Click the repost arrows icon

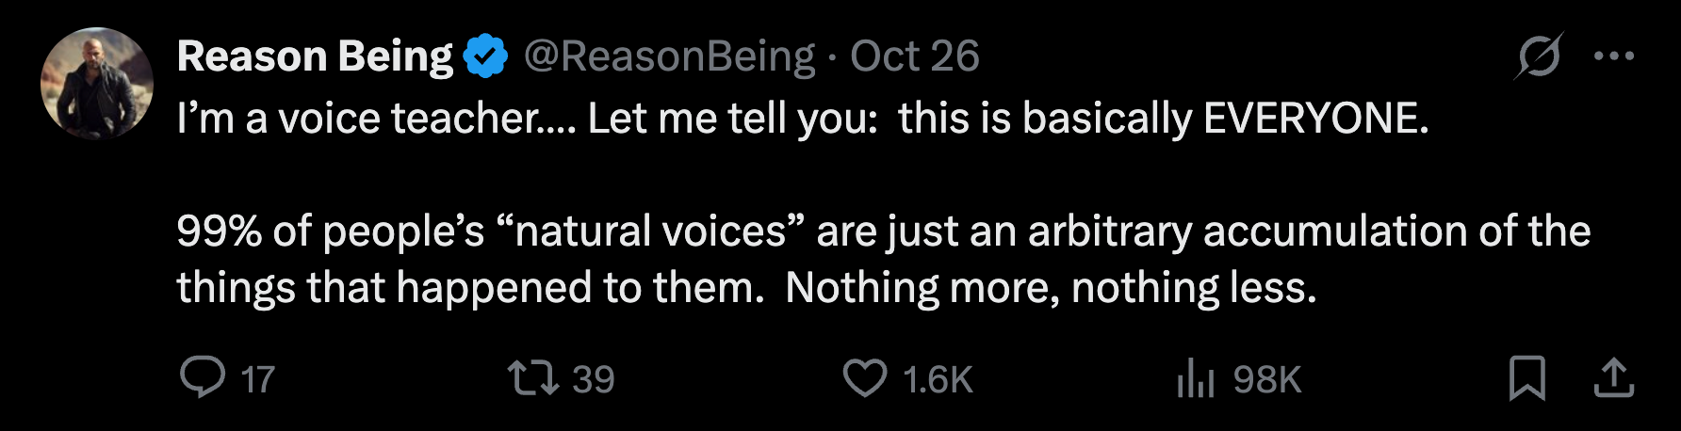[533, 378]
